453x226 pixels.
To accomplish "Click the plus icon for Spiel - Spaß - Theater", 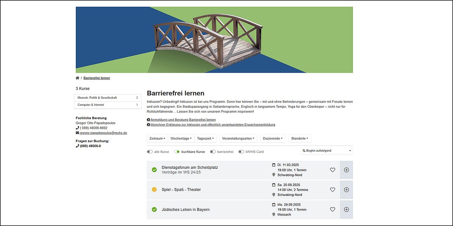I will 346,189.
